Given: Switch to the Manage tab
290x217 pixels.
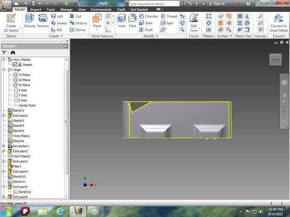Looking at the screenshot, I should [66, 9].
